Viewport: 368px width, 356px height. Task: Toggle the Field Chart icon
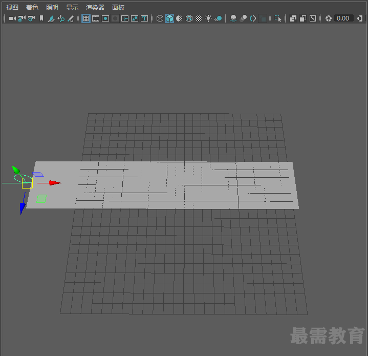(125, 18)
